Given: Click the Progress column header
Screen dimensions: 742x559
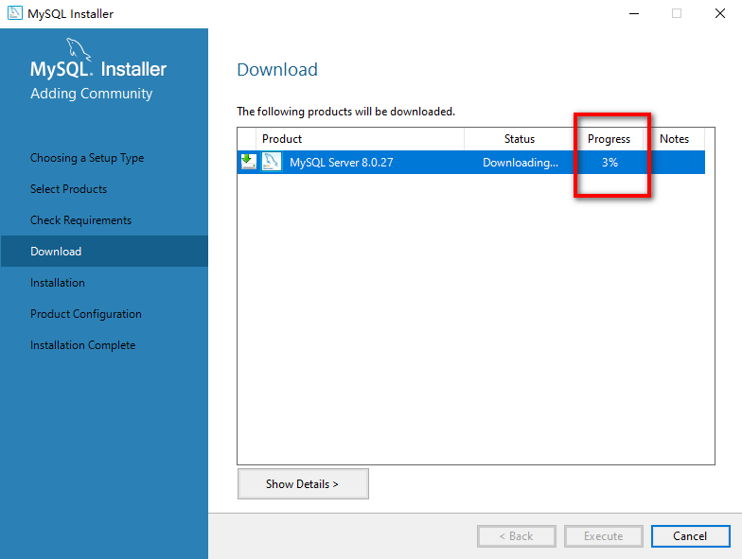Looking at the screenshot, I should coord(609,139).
